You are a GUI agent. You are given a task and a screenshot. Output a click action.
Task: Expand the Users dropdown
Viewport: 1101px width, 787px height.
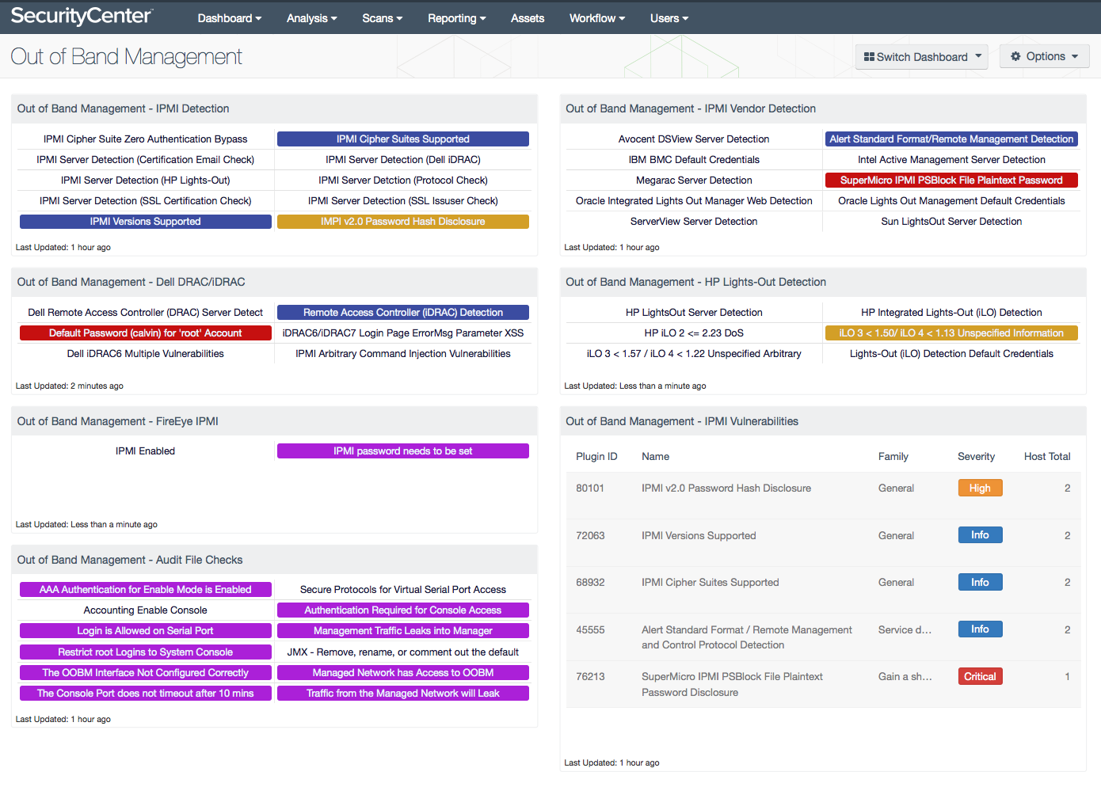point(669,18)
